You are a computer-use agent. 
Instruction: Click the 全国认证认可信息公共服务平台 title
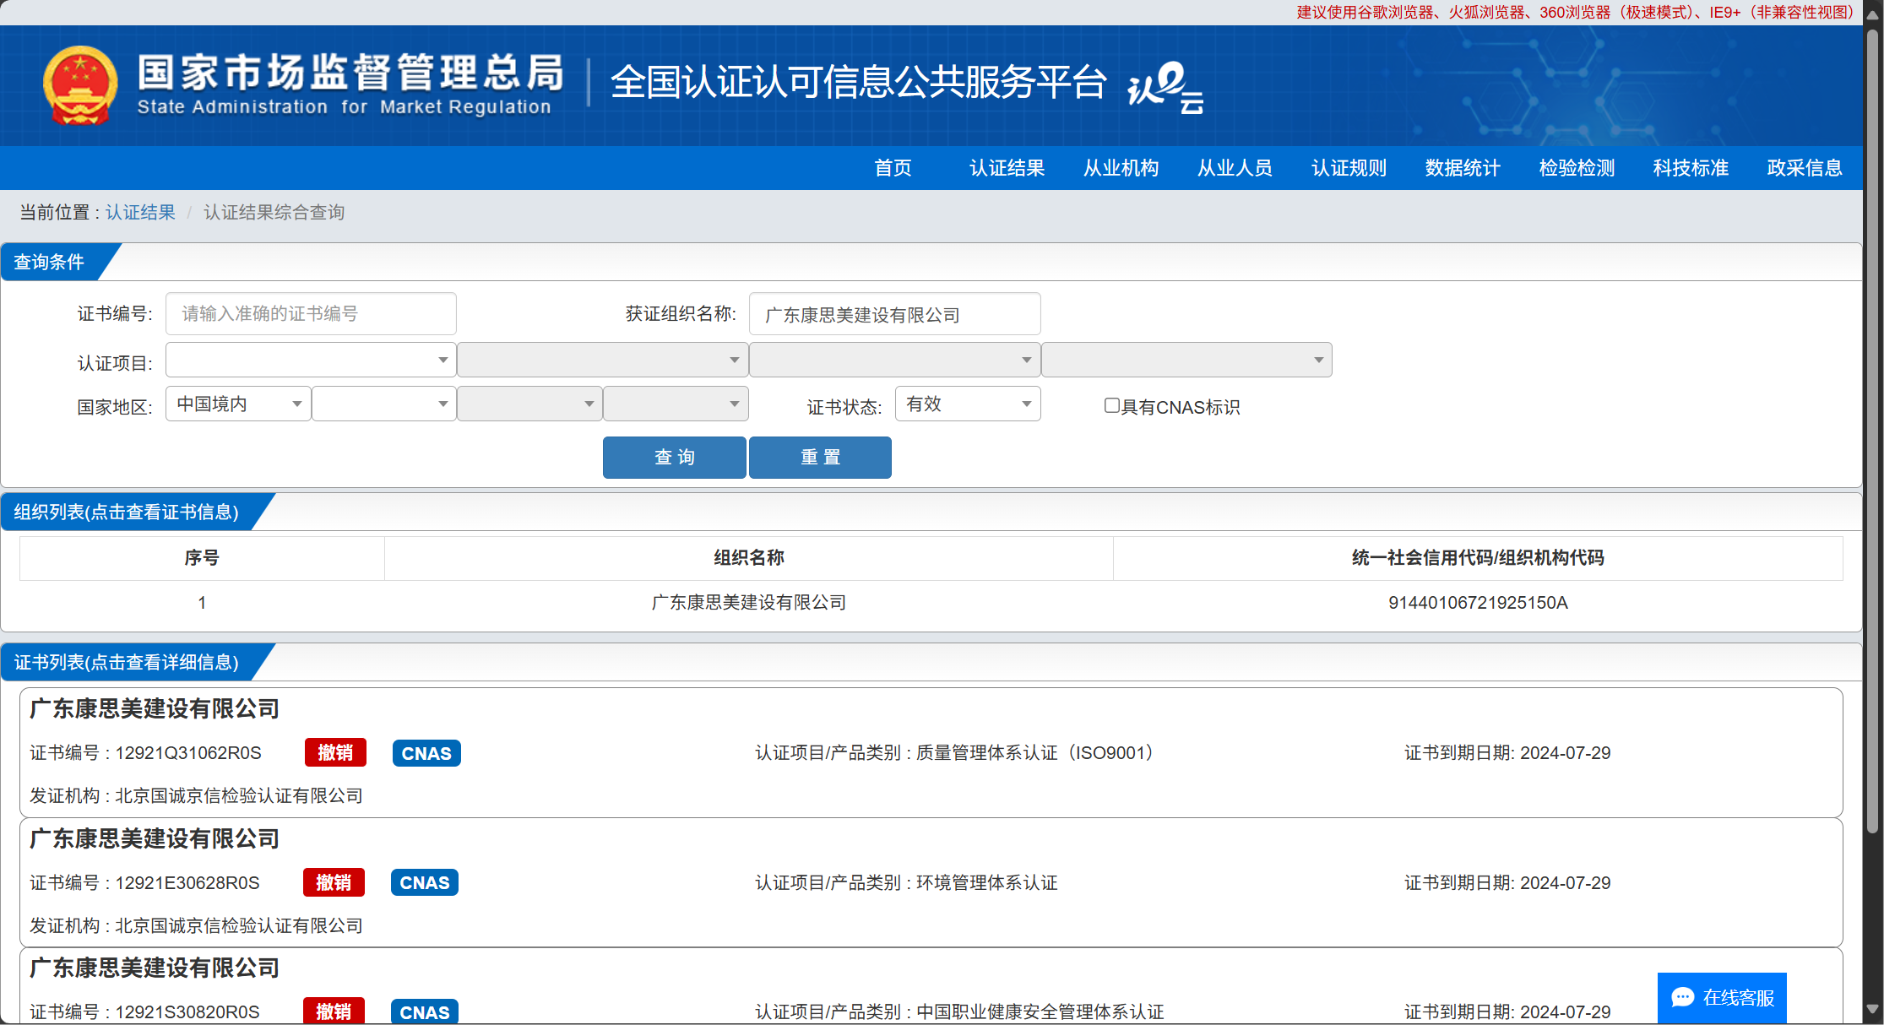coord(858,82)
